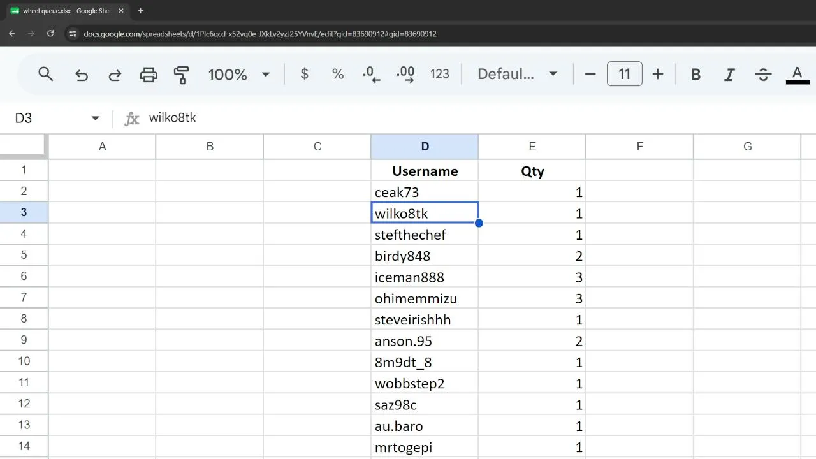Screen dimensions: 816x459
Task: Toggle italic formatting
Action: (729, 75)
